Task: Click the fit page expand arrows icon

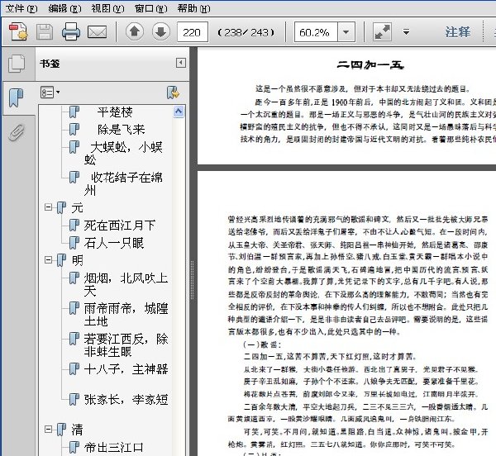Action: [383, 32]
